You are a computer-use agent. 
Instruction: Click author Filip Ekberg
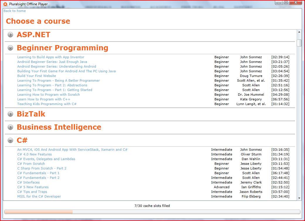(x=251, y=196)
